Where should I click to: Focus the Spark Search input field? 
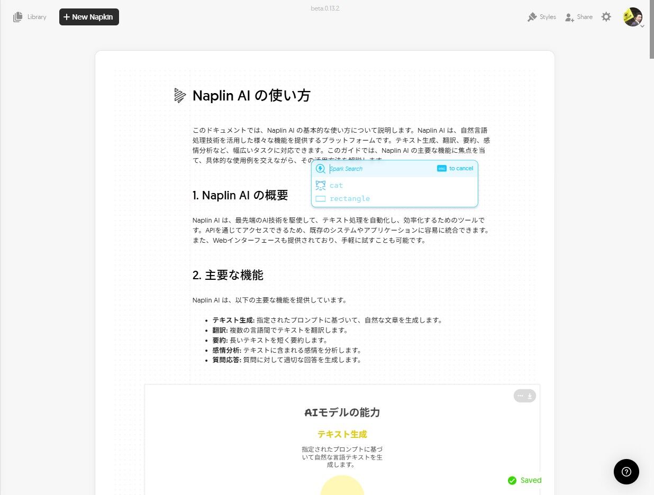[x=381, y=169]
